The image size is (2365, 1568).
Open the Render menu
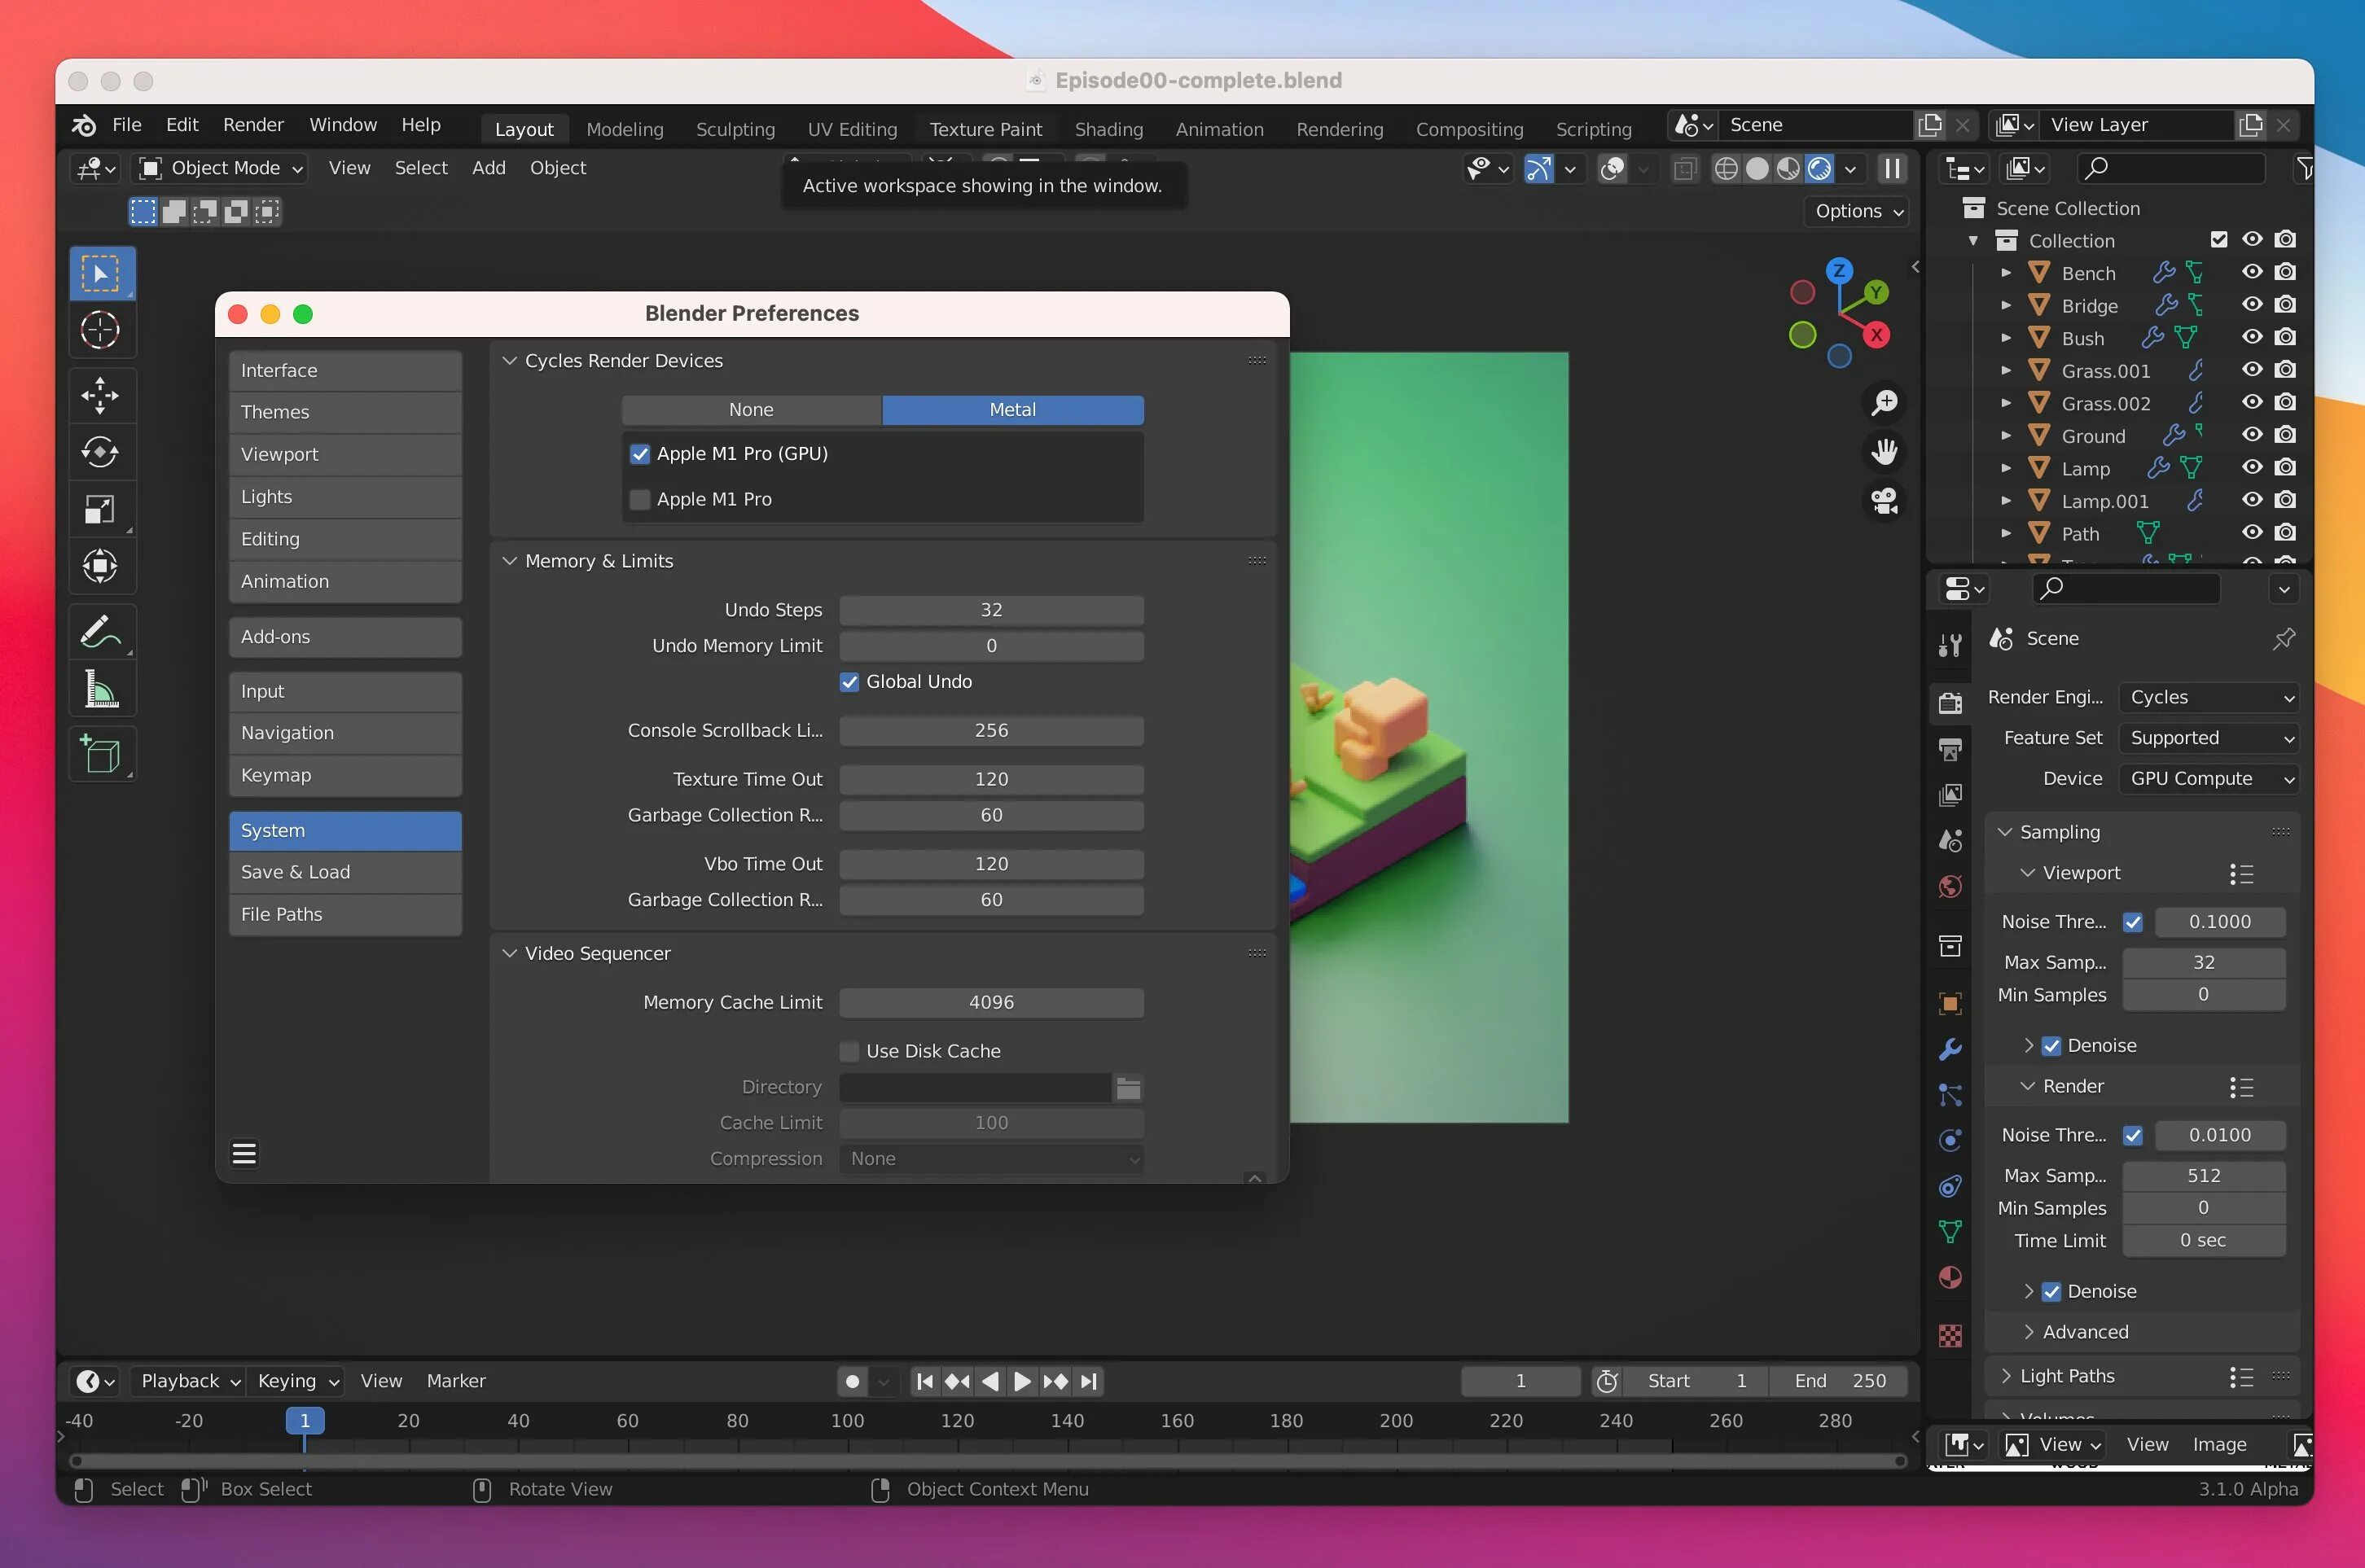[253, 125]
